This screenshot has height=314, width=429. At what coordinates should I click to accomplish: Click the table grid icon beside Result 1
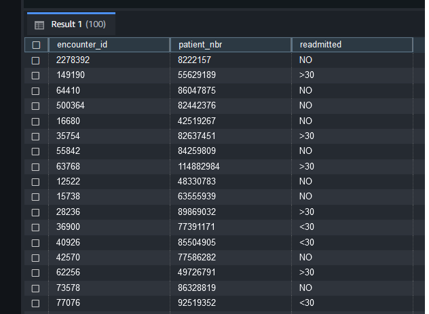(x=39, y=25)
